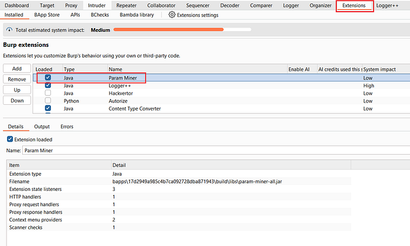Click the AI credits used column header
This screenshot has width=410, height=246.
coord(340,69)
